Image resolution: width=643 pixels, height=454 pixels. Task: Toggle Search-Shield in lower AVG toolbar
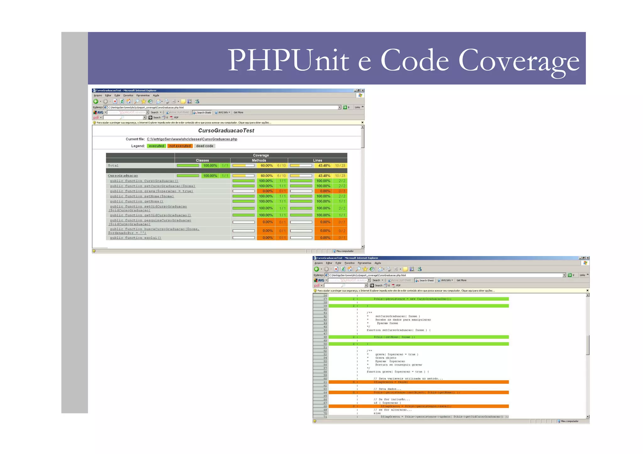[x=424, y=280]
